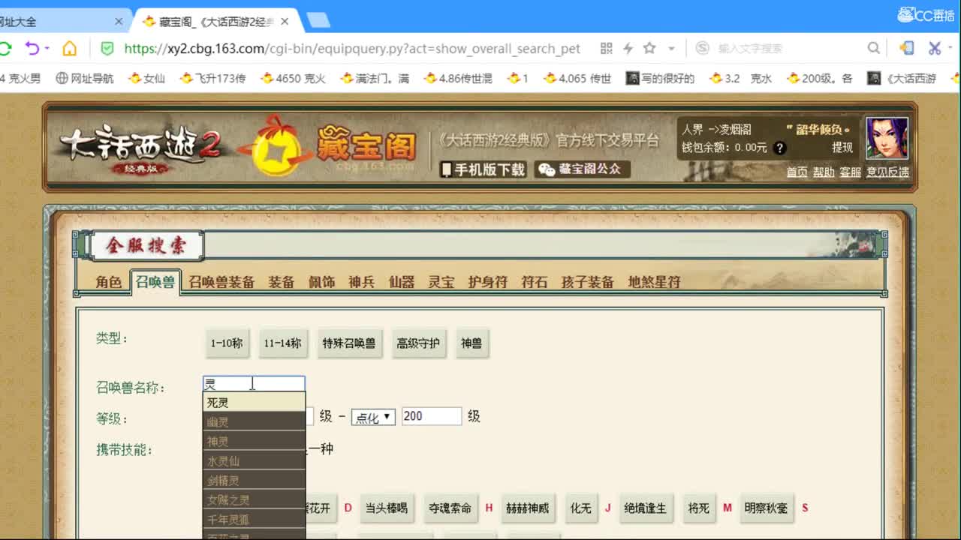Open the 网址导航 bookmark
961x540 pixels.
[x=85, y=78]
